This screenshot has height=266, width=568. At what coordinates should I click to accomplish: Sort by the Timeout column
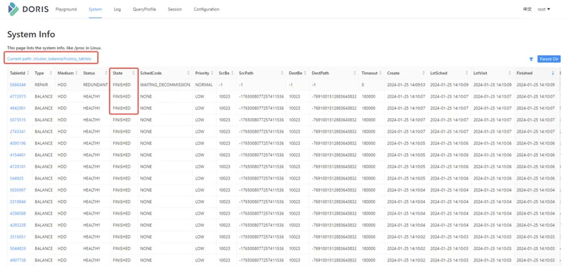pyautogui.click(x=380, y=73)
